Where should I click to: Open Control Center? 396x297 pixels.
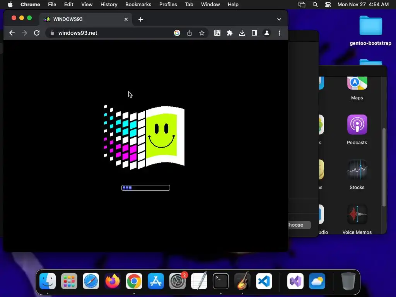[x=328, y=4]
